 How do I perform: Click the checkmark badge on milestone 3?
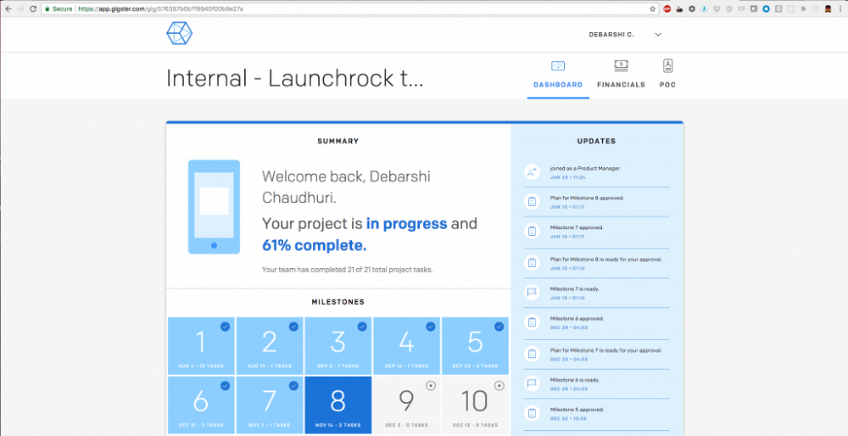pos(362,327)
